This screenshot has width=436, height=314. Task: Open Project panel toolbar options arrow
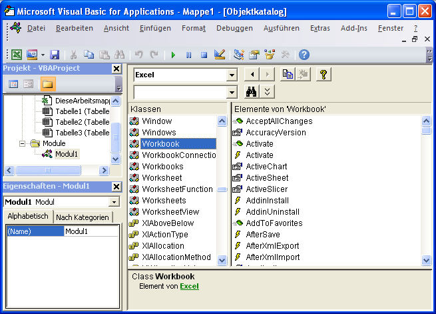[x=118, y=85]
